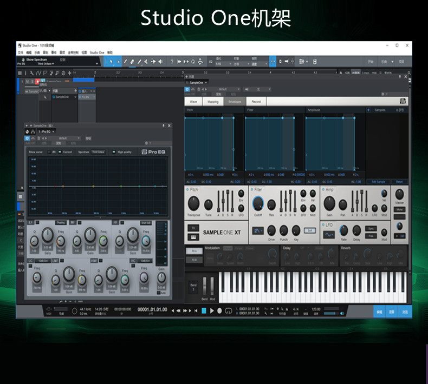The width and height of the screenshot is (428, 384).
Task: Open the Studio One menu
Action: click(97, 52)
